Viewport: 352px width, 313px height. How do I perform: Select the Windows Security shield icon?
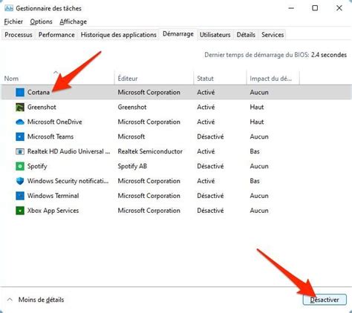20,181
